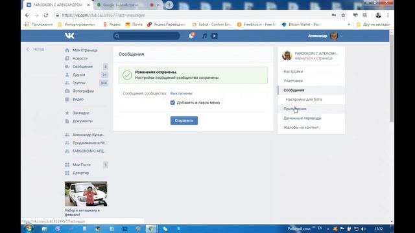
Task: Open the Bitcoin Wallet bookmark
Action: click(x=302, y=25)
